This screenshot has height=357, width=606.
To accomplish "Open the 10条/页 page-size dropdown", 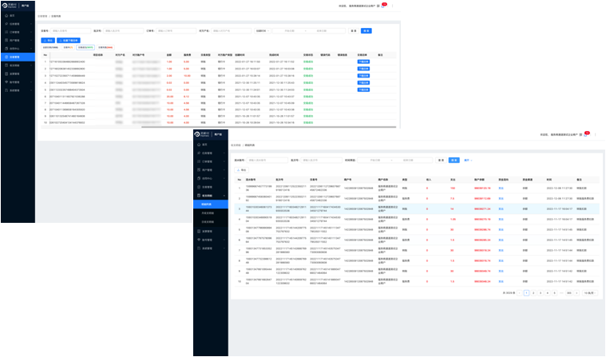I will coord(590,293).
